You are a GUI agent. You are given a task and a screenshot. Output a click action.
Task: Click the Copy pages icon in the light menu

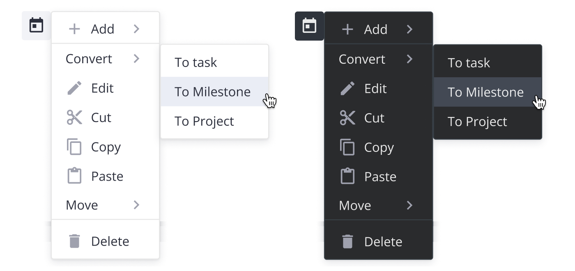tap(74, 147)
